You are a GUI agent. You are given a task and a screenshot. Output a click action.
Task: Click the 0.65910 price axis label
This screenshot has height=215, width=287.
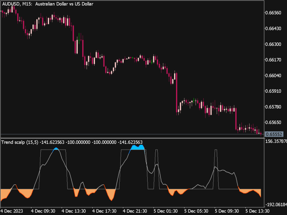click(273, 91)
